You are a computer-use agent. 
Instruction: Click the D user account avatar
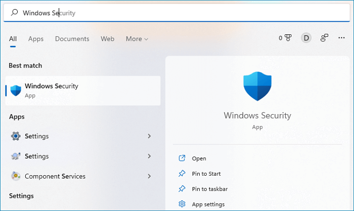tap(306, 38)
